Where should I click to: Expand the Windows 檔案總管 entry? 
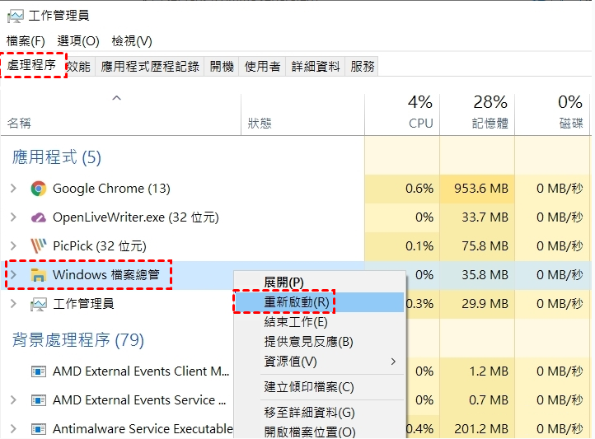[14, 275]
